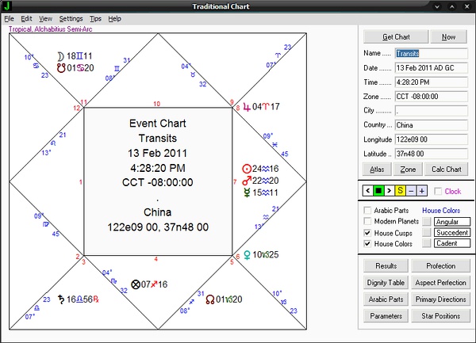This screenshot has width=476, height=343.
Task: Click the Zone button
Action: [x=408, y=169]
